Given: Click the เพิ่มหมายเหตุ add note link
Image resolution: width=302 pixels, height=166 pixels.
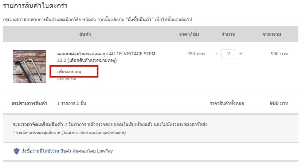Looking at the screenshot, I should 69,72.
